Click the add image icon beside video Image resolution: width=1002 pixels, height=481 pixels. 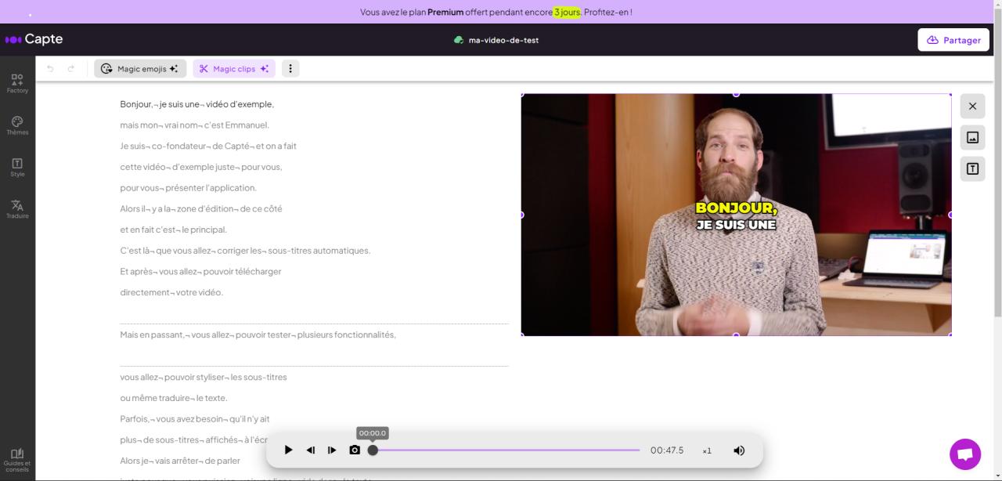click(972, 137)
